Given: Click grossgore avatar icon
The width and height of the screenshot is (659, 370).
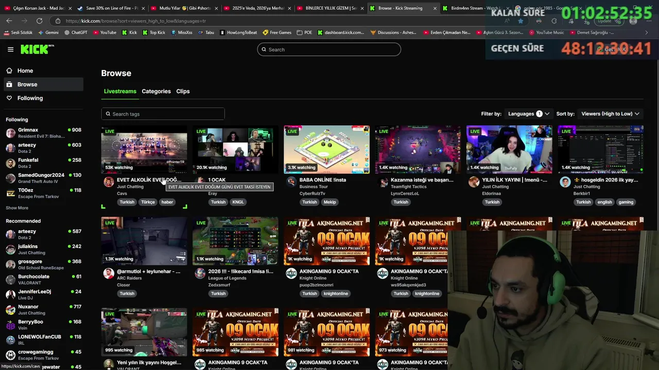Looking at the screenshot, I should pyautogui.click(x=10, y=265).
